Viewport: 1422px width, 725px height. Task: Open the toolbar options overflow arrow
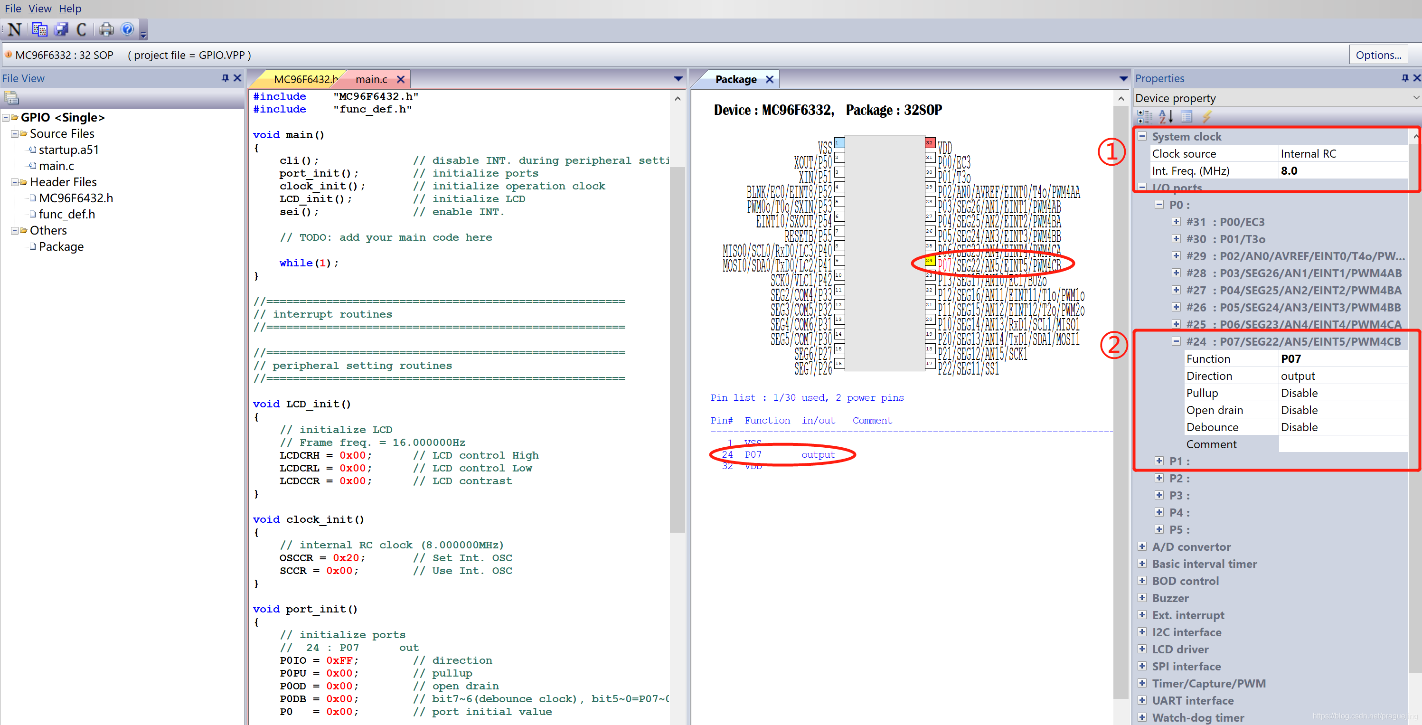[143, 35]
